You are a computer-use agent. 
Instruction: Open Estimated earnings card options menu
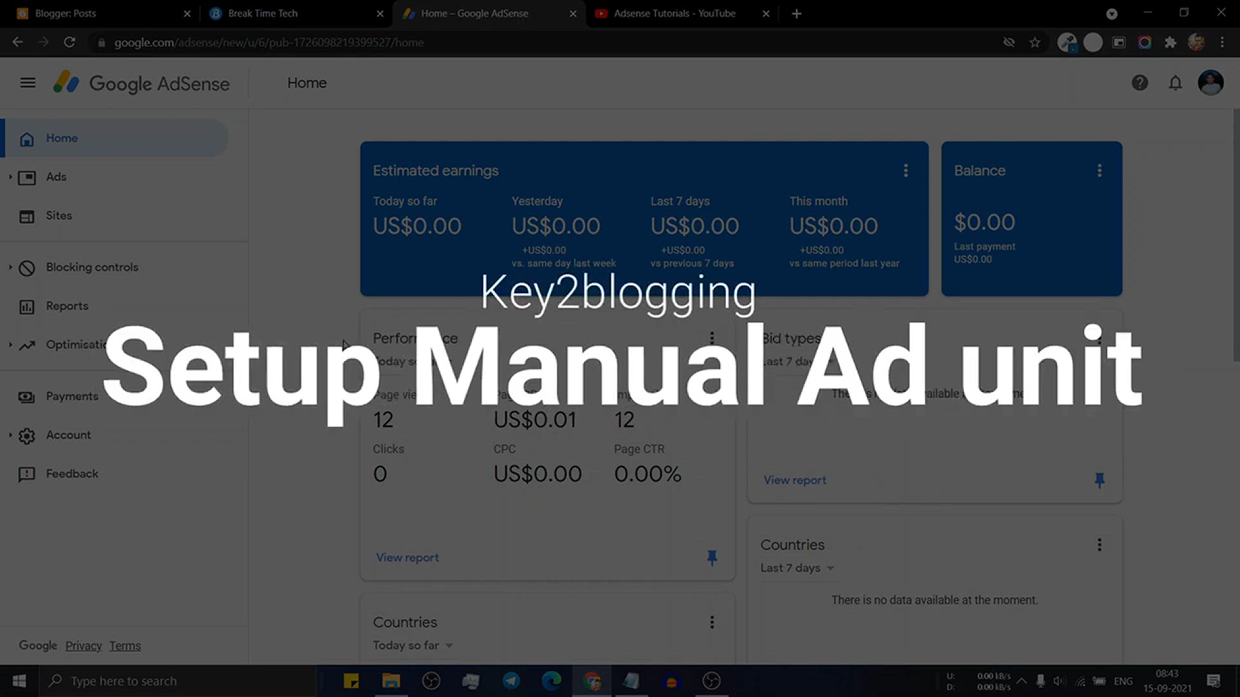pyautogui.click(x=905, y=170)
